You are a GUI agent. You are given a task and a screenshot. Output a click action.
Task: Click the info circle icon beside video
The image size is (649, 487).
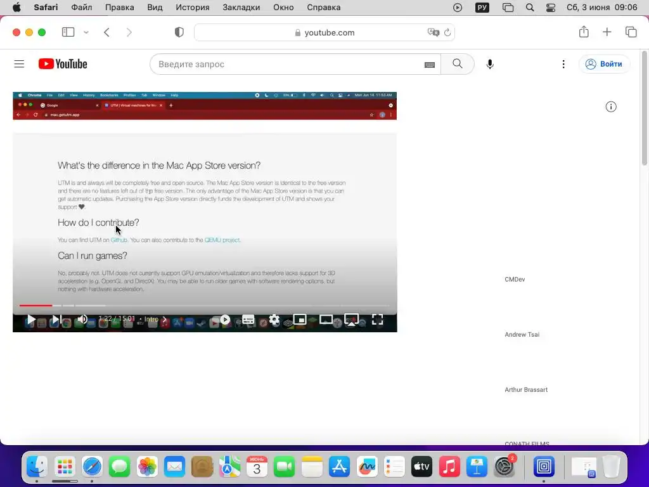[611, 107]
